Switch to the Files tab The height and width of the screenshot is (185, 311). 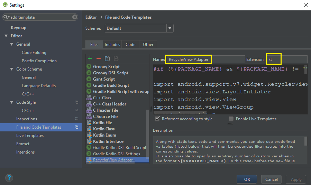click(94, 44)
